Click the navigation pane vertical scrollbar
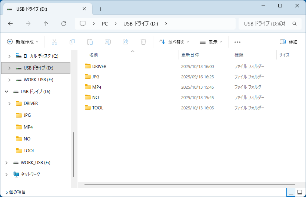 pos(74,155)
